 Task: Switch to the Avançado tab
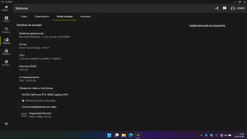pos(85,16)
